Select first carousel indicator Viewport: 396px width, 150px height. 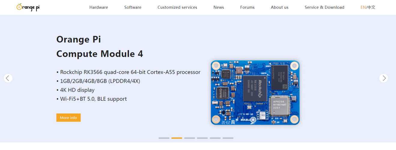click(x=164, y=138)
